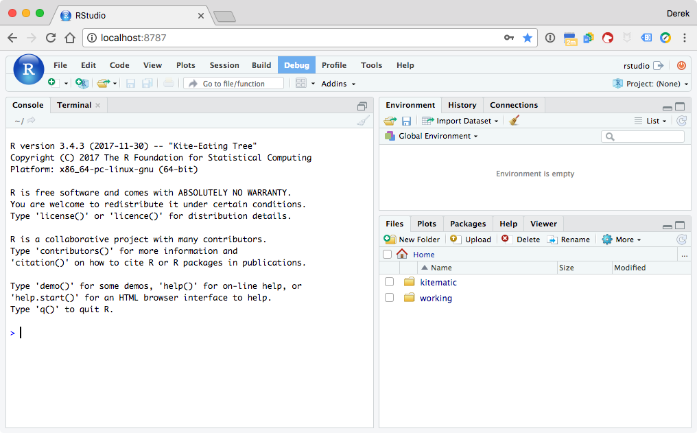Click the red quit session power icon
Screen dimensions: 697x433
click(x=681, y=66)
